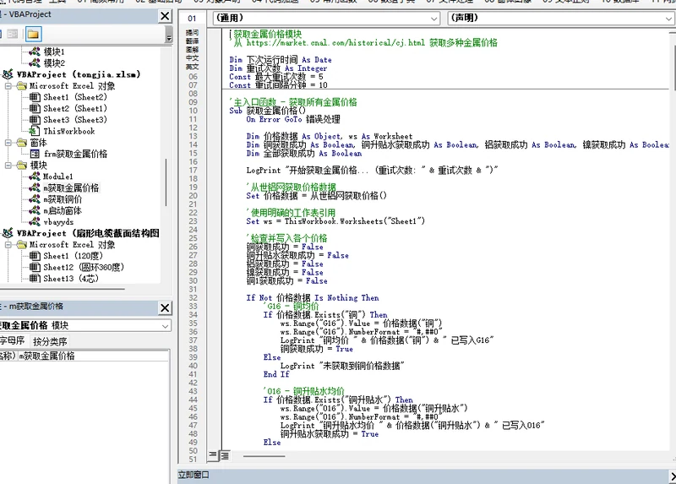Click 'If Not 价格数据 Is Nothing Then'
The width and height of the screenshot is (676, 484).
[313, 298]
